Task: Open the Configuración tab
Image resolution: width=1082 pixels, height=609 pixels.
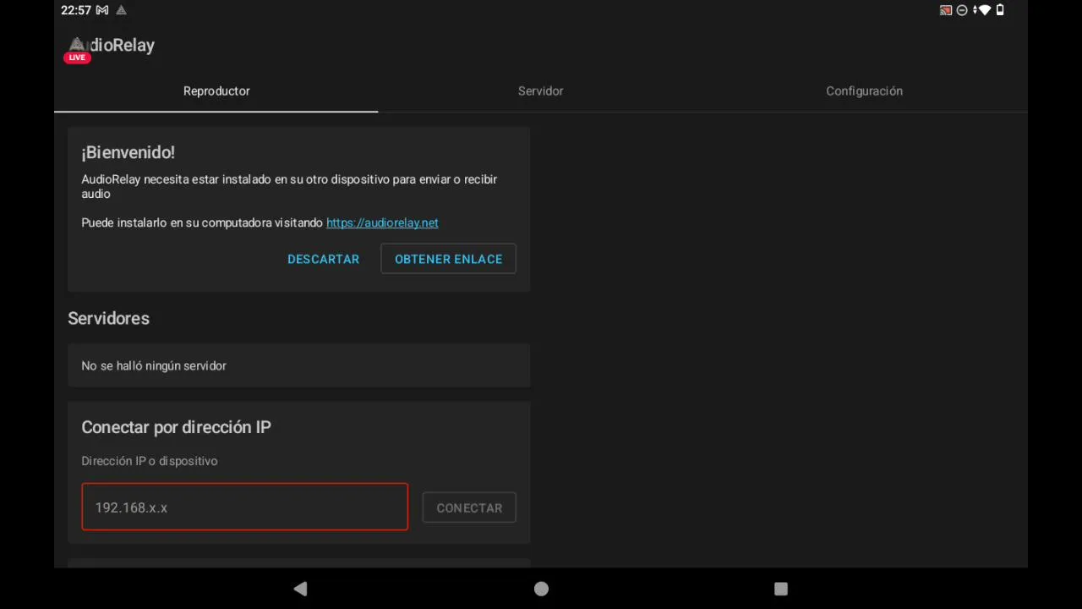Action: [864, 91]
